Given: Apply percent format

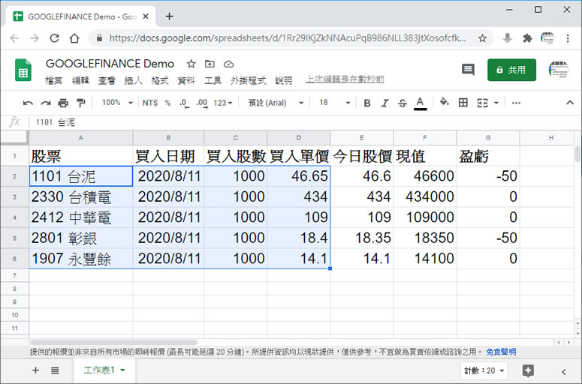Looking at the screenshot, I should point(167,103).
